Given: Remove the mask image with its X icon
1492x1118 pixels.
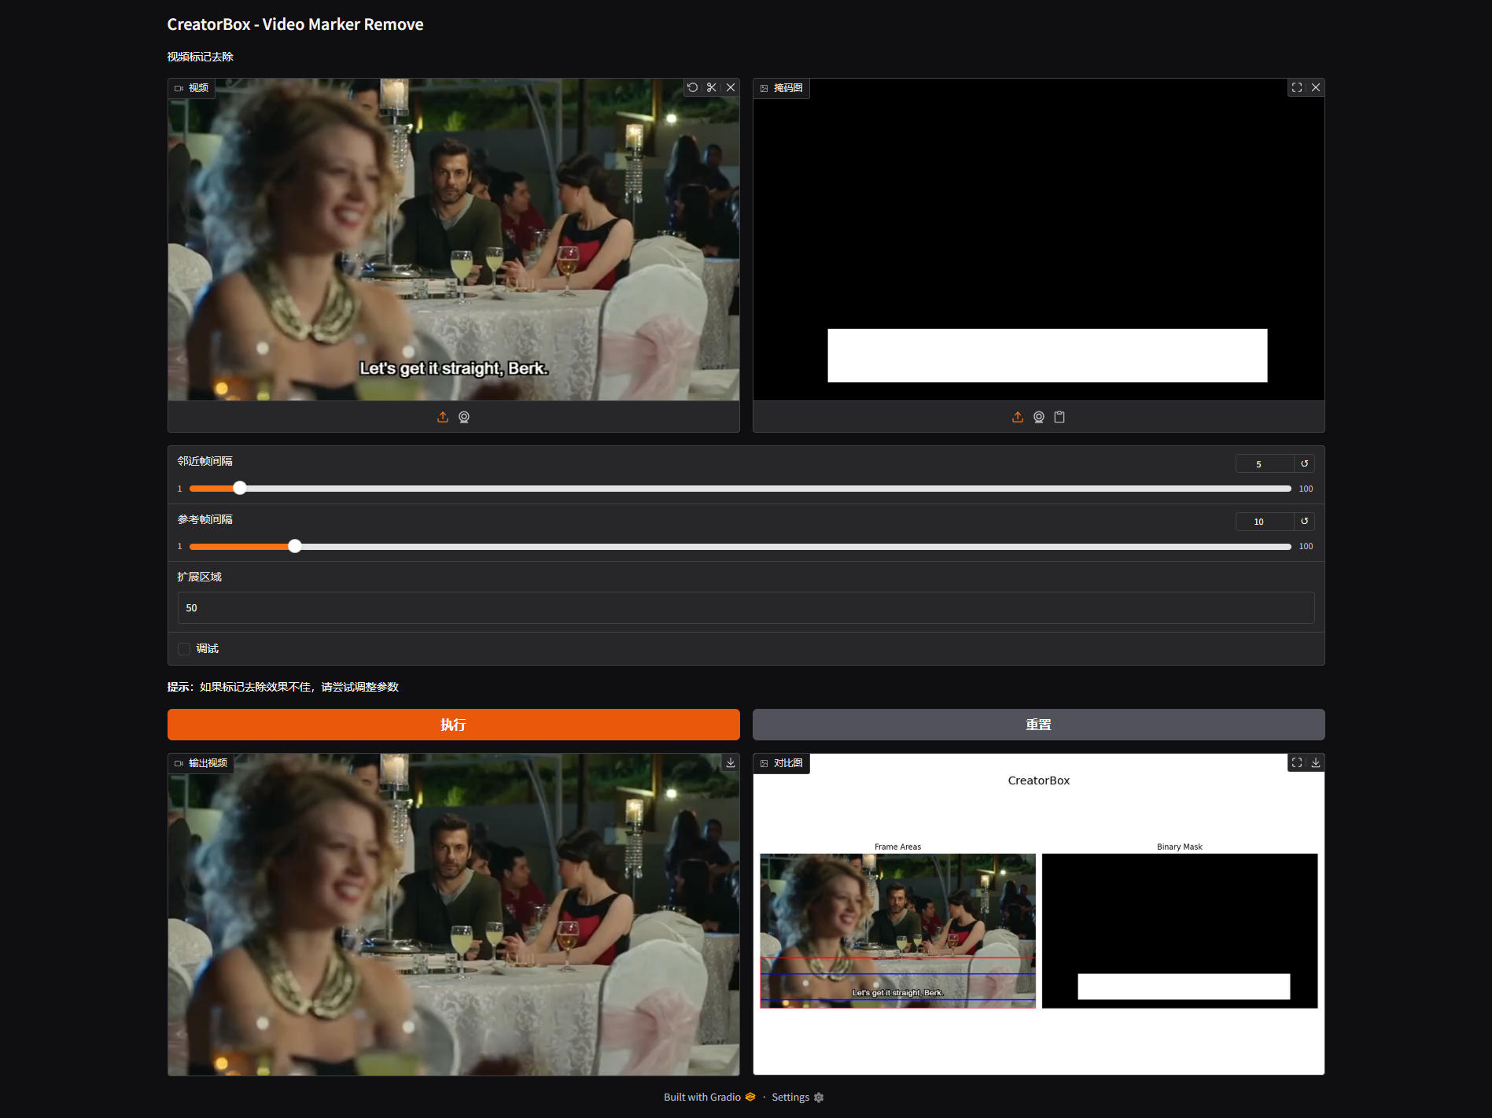Looking at the screenshot, I should coord(1316,87).
